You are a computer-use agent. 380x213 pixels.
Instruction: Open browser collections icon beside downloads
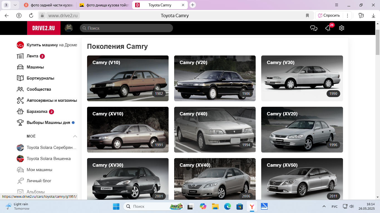click(361, 16)
